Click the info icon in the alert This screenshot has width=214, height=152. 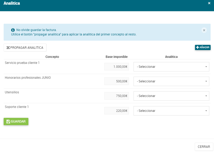pos(13,30)
